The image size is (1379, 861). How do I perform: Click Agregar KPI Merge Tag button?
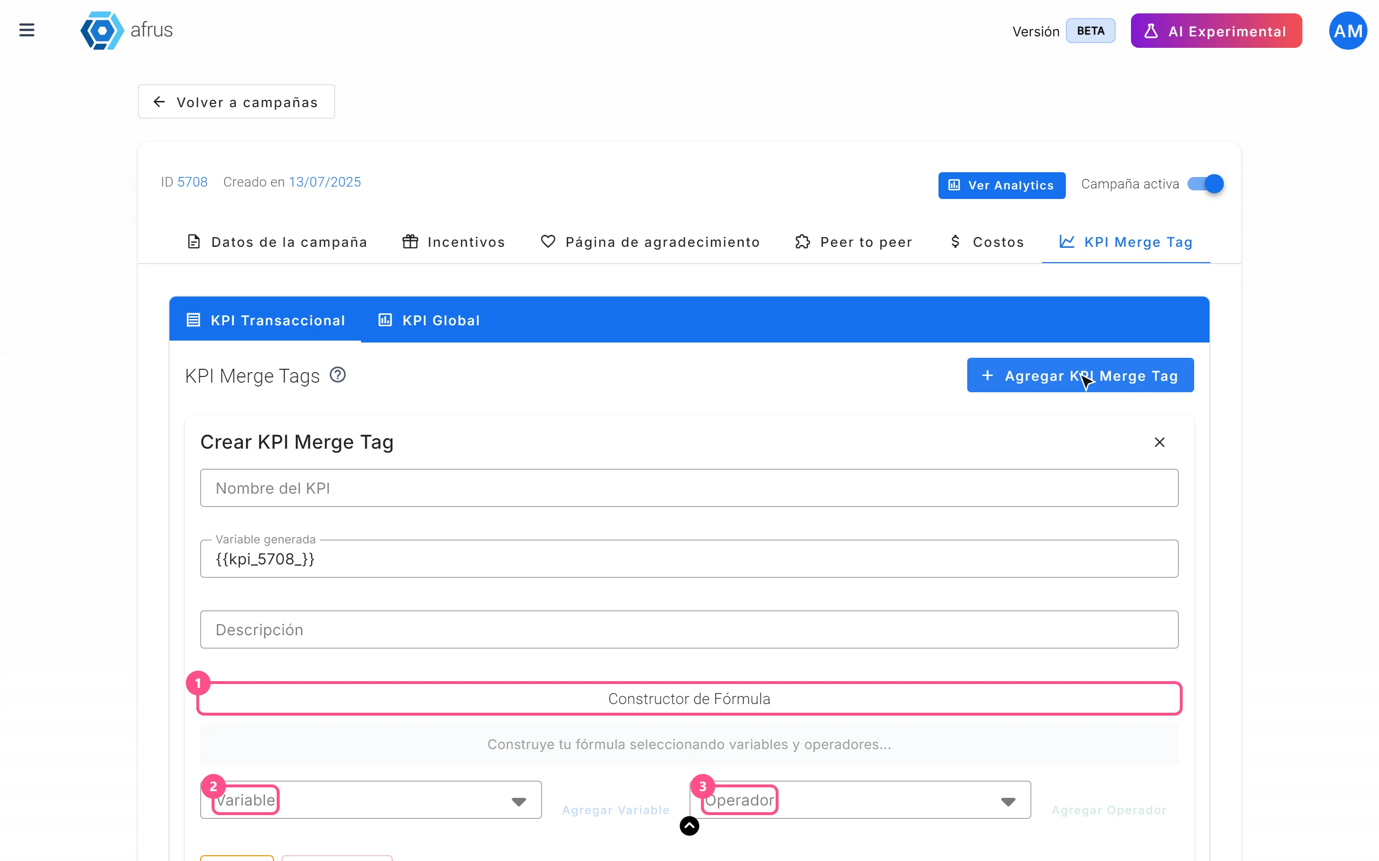(1080, 375)
